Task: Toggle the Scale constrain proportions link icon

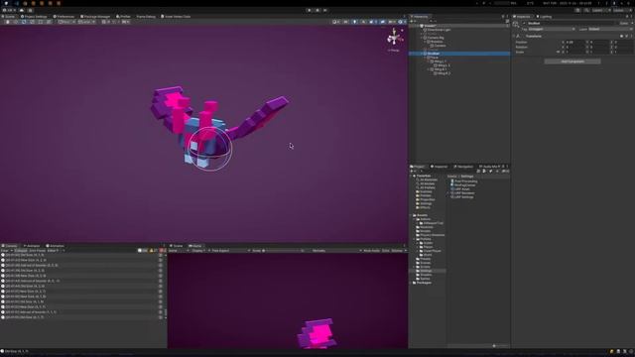Action: pyautogui.click(x=558, y=52)
